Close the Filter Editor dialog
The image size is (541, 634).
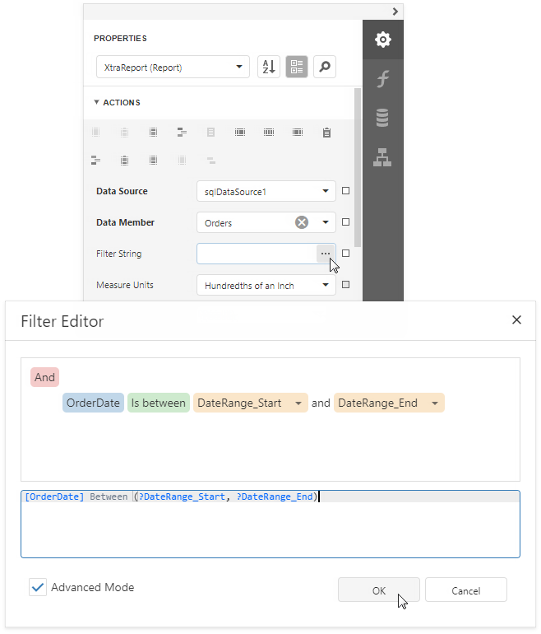pos(516,320)
